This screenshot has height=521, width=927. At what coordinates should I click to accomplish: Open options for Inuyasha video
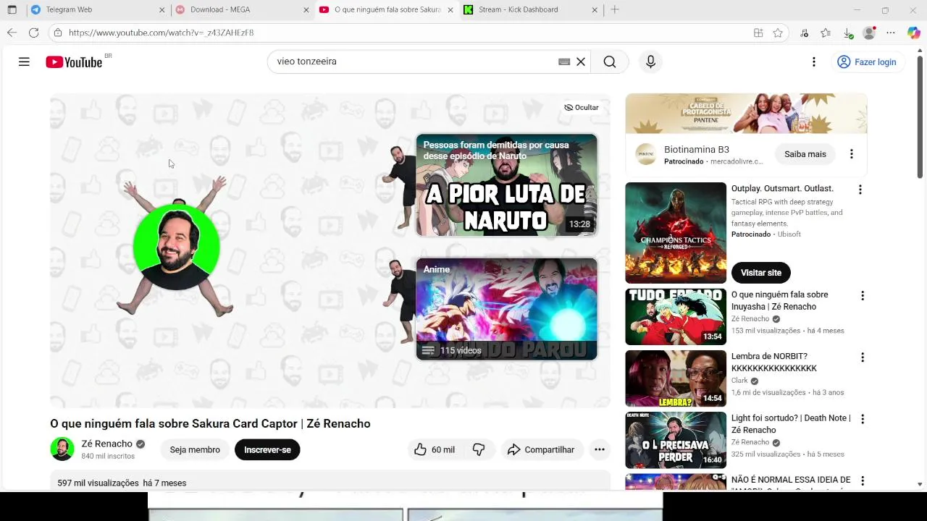pos(863,296)
